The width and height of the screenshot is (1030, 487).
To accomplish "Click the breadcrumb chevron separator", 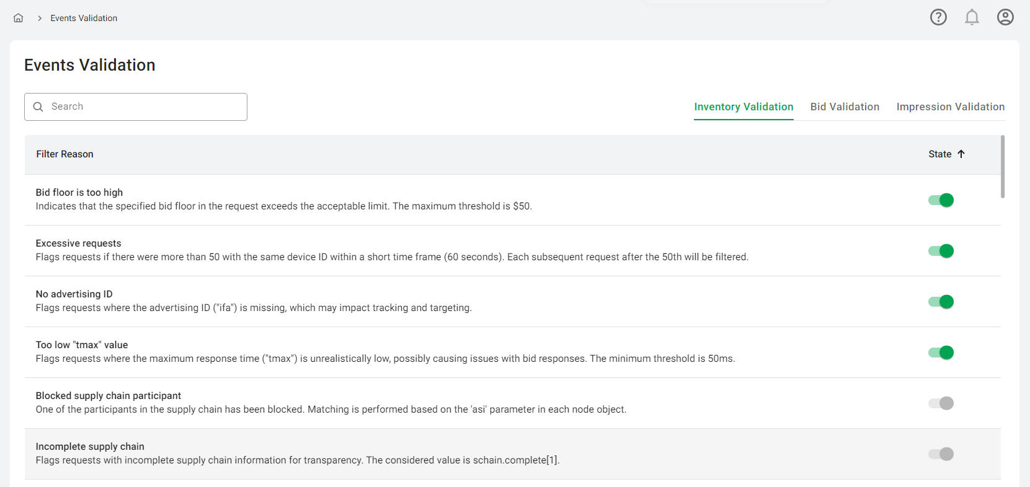I will pos(40,18).
